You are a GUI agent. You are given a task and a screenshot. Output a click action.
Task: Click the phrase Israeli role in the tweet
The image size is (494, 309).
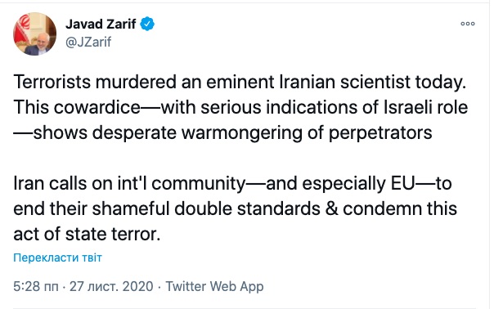[x=425, y=107]
